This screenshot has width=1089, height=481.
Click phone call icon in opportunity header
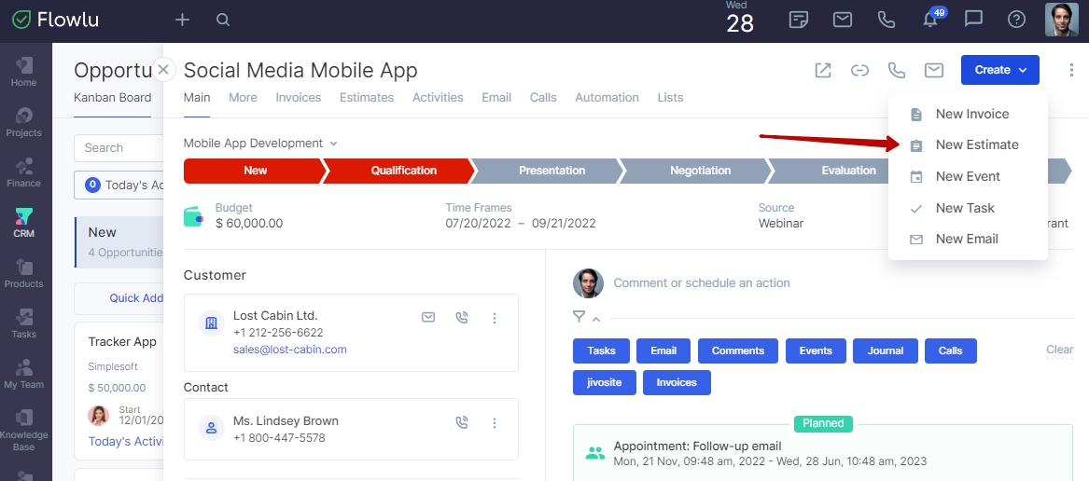point(897,70)
